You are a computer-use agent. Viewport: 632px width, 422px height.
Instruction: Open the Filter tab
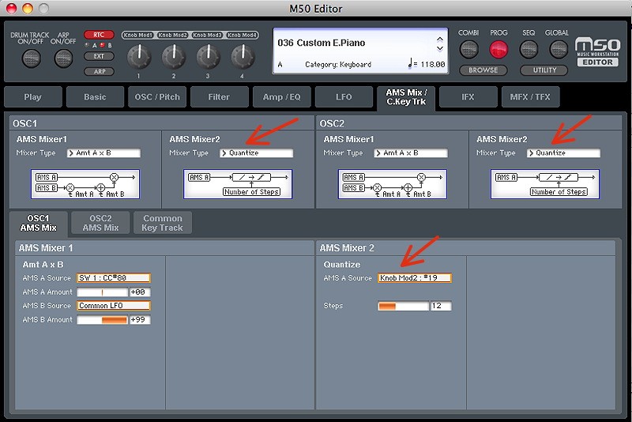click(220, 96)
